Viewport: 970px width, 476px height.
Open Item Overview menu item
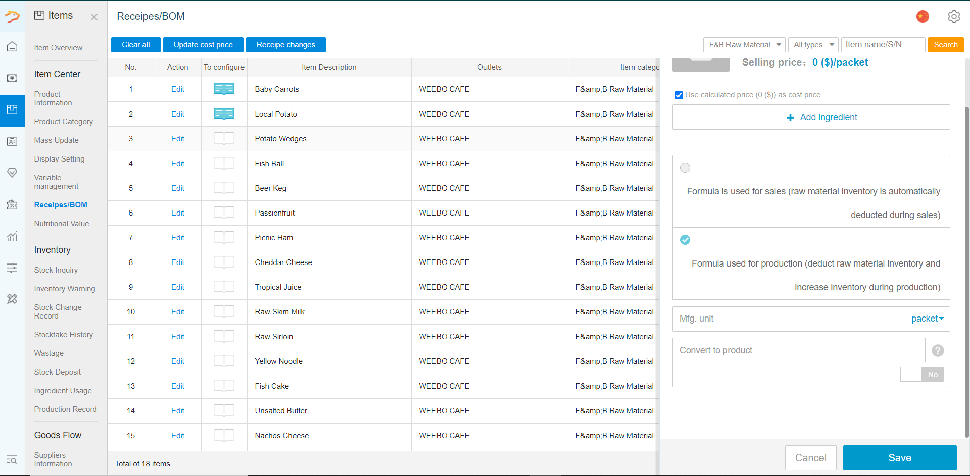(x=58, y=48)
